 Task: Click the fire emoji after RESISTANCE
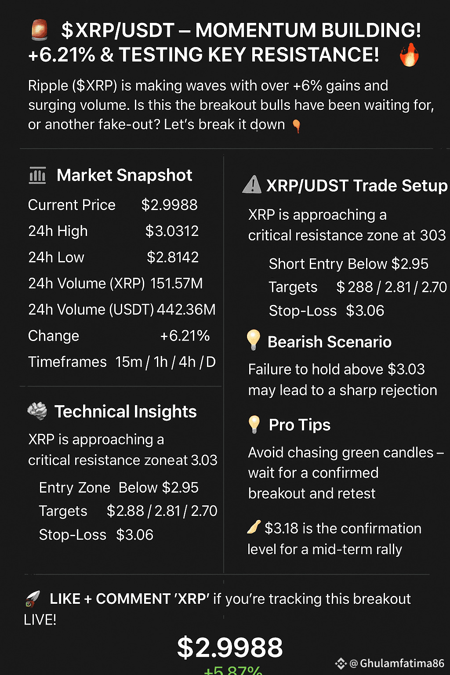pyautogui.click(x=409, y=55)
